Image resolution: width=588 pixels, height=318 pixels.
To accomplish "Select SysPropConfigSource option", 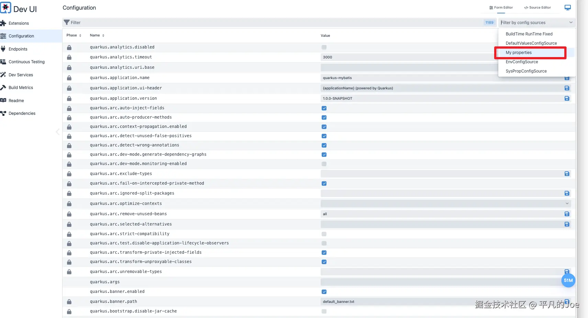I will pyautogui.click(x=526, y=71).
